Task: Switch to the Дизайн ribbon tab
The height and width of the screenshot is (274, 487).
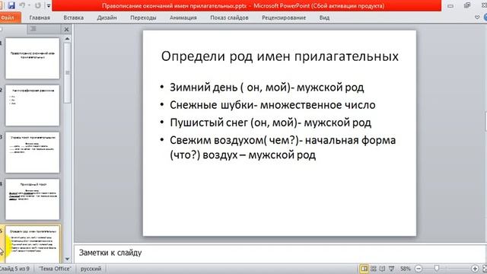Action: point(107,18)
